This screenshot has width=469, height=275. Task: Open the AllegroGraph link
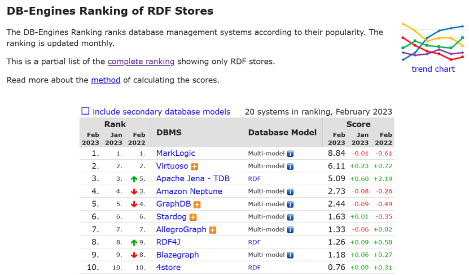pos(181,229)
